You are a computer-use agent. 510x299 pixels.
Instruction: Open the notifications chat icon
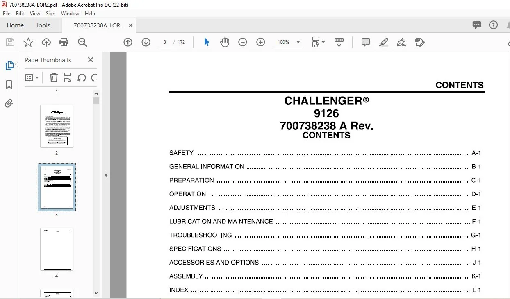(x=476, y=25)
